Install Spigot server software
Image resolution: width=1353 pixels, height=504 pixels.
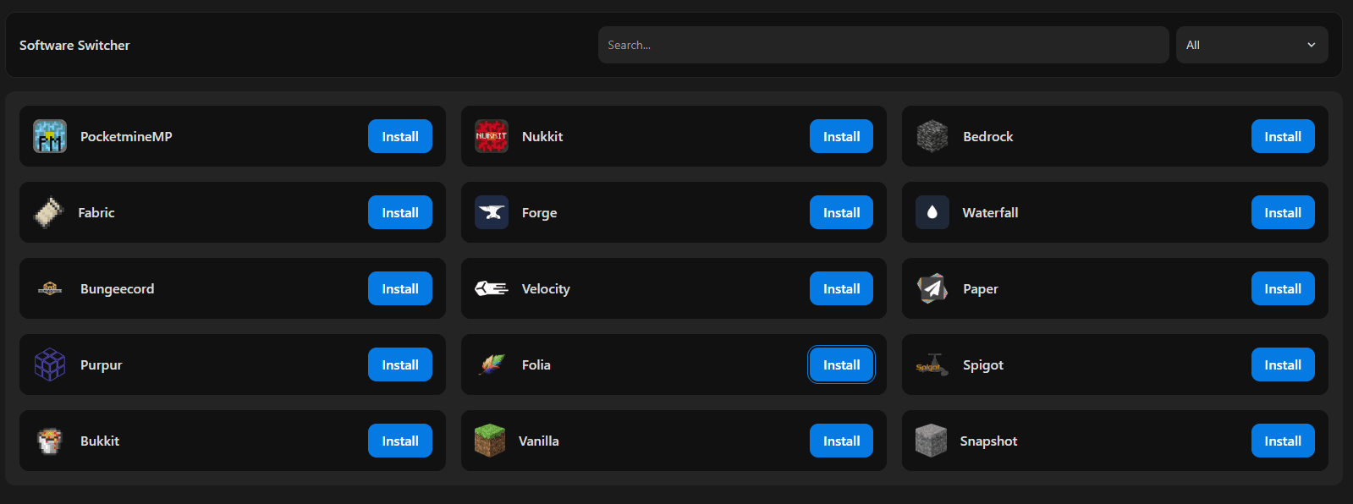click(x=1283, y=364)
